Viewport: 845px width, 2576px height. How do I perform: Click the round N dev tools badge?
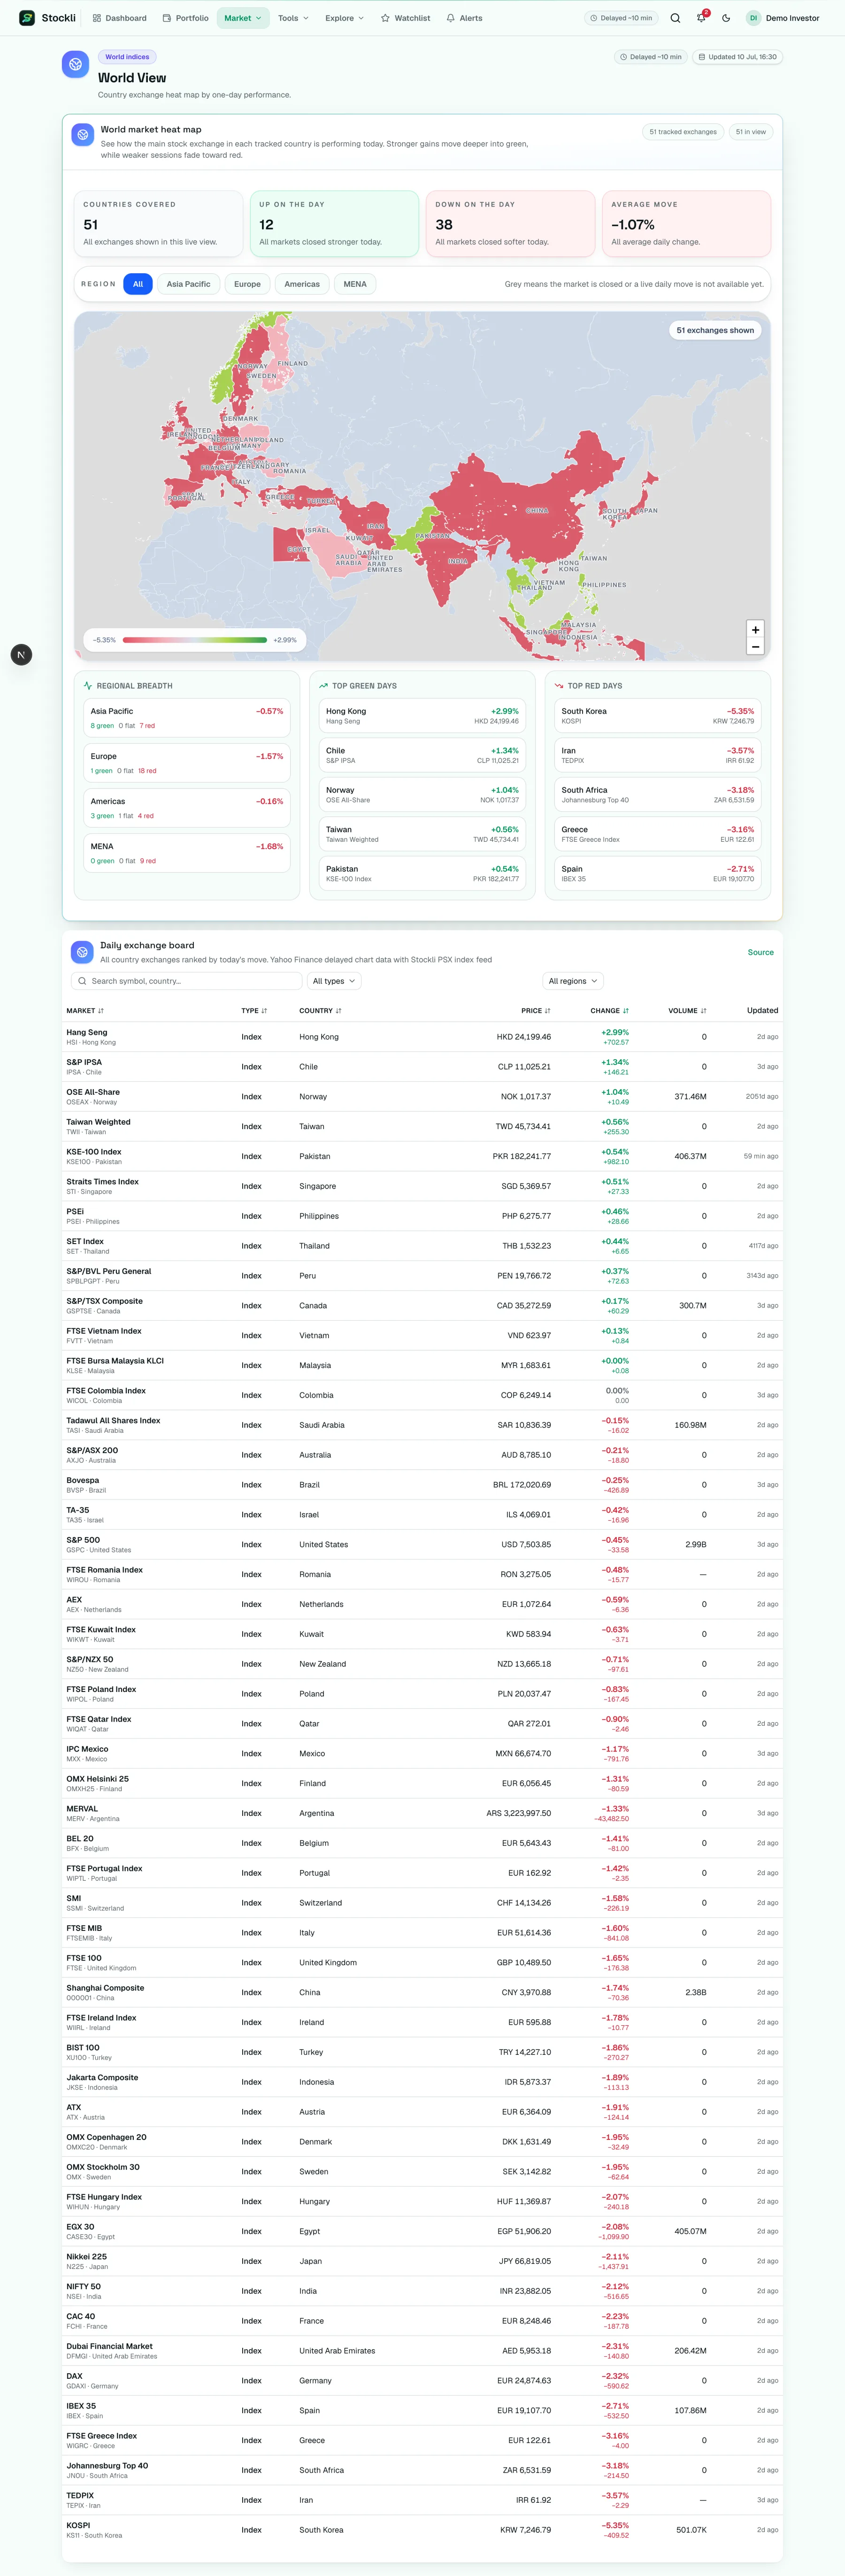click(21, 654)
